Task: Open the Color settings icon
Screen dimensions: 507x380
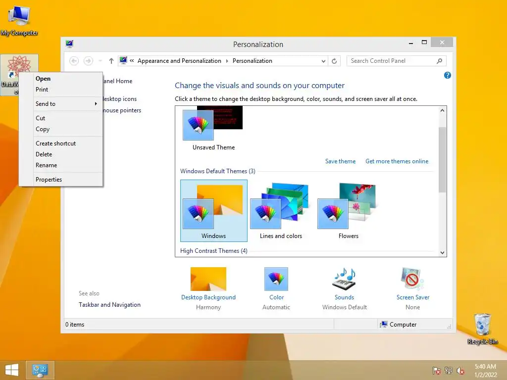Action: 276,279
